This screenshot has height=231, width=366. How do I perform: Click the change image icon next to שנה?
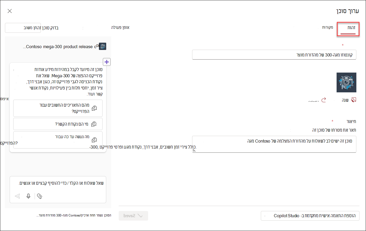354,100
